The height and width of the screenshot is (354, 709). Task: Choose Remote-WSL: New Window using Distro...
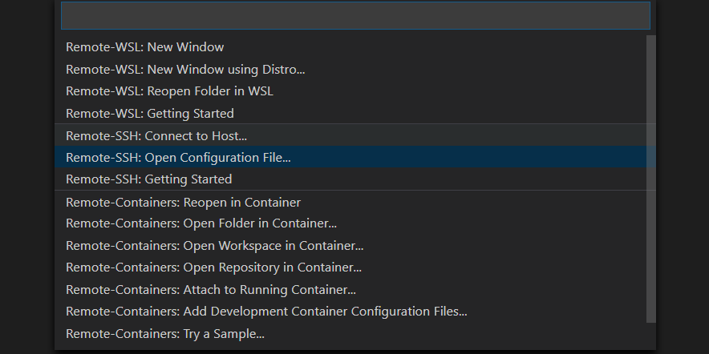(x=355, y=69)
